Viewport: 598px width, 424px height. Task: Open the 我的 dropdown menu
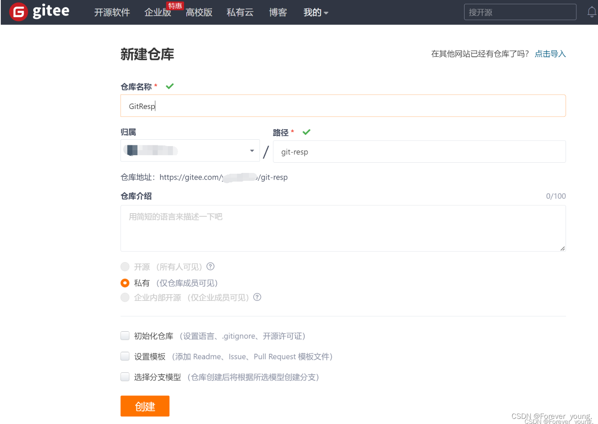click(x=316, y=13)
